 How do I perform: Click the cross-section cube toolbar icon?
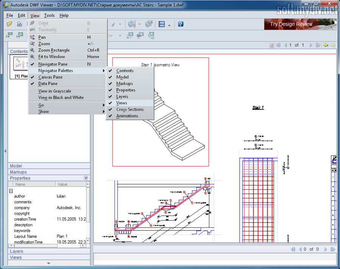[131, 24]
